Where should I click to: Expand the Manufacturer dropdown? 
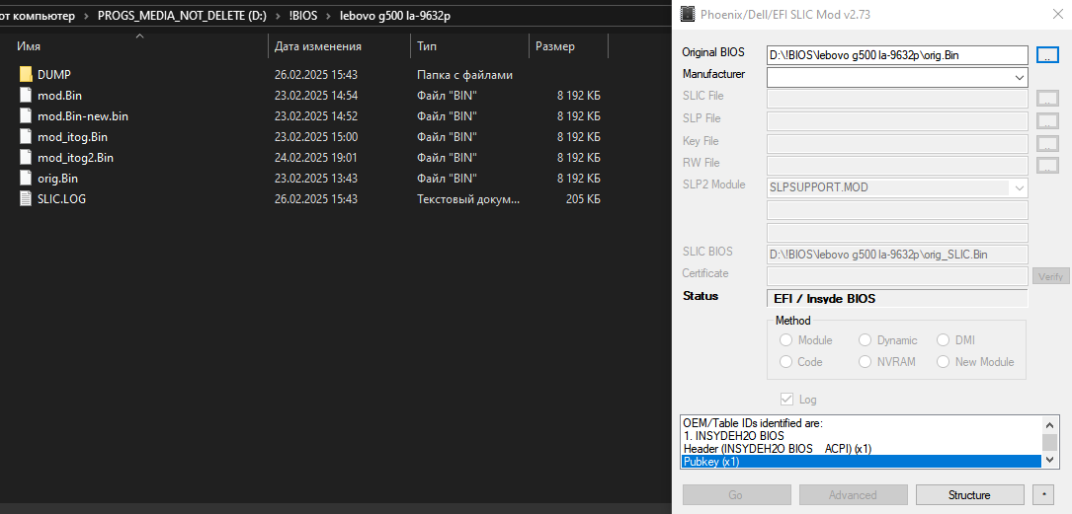(1020, 78)
